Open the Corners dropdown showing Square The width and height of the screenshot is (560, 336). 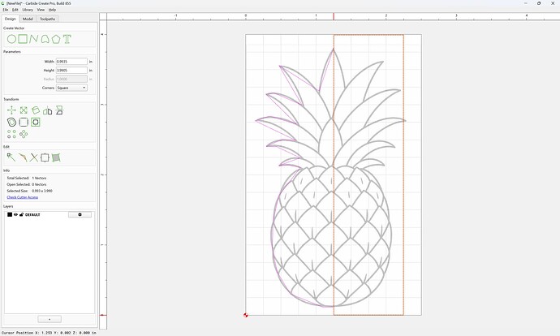click(71, 88)
